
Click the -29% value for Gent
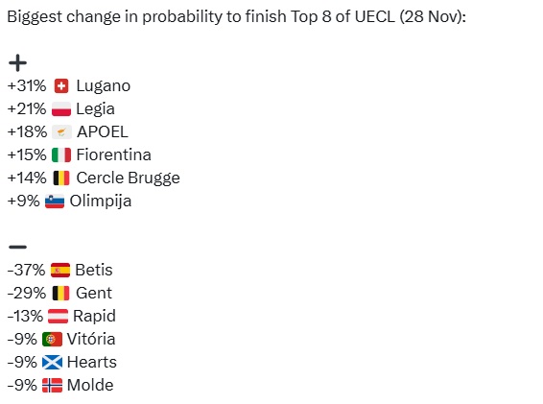pyautogui.click(x=27, y=293)
